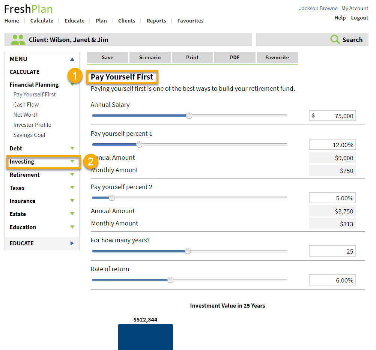The image size is (376, 350).
Task: Expand the Retirement menu section
Action: click(x=72, y=174)
